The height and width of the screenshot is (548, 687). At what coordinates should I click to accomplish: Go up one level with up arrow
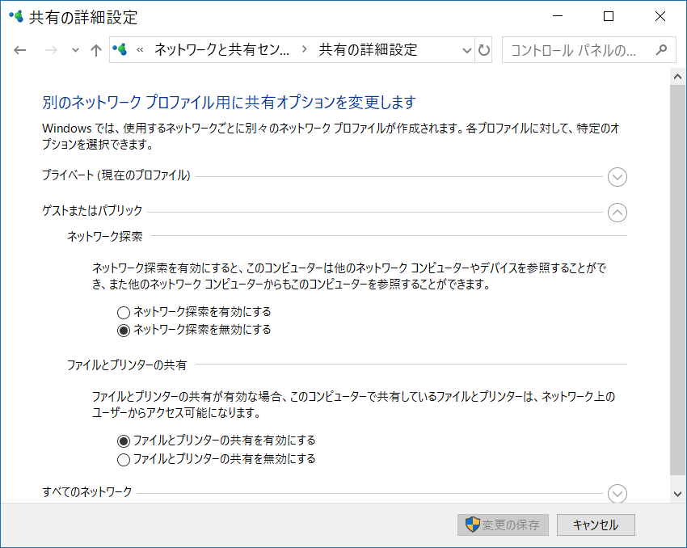pyautogui.click(x=96, y=50)
